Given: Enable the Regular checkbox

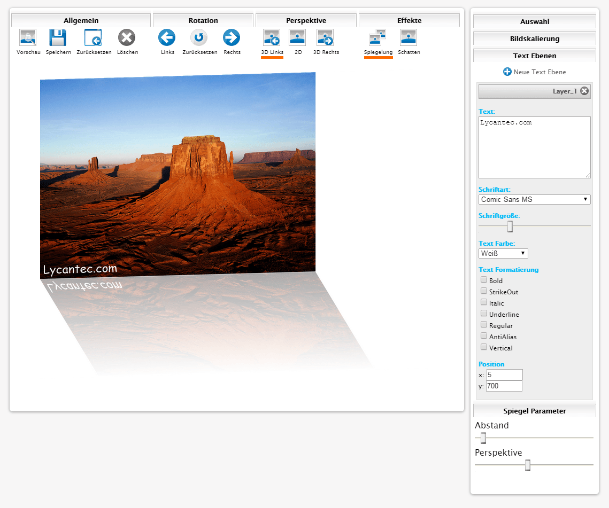Looking at the screenshot, I should [x=484, y=325].
